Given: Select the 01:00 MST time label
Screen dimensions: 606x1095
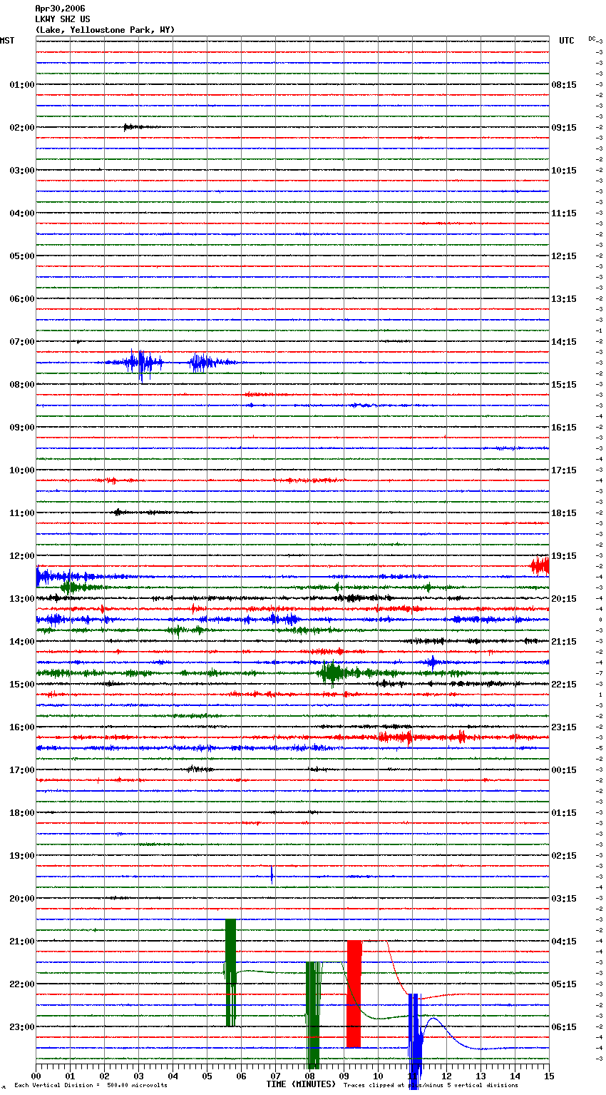Looking at the screenshot, I should (22, 85).
